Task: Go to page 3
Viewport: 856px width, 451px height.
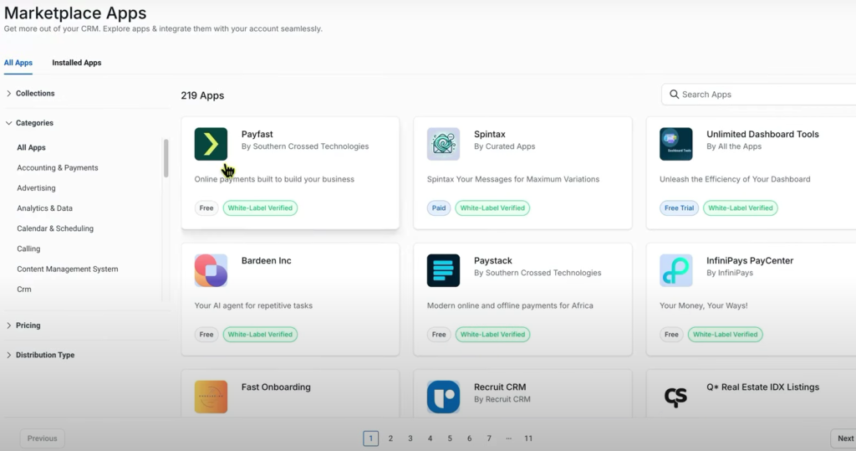Action: [x=410, y=438]
